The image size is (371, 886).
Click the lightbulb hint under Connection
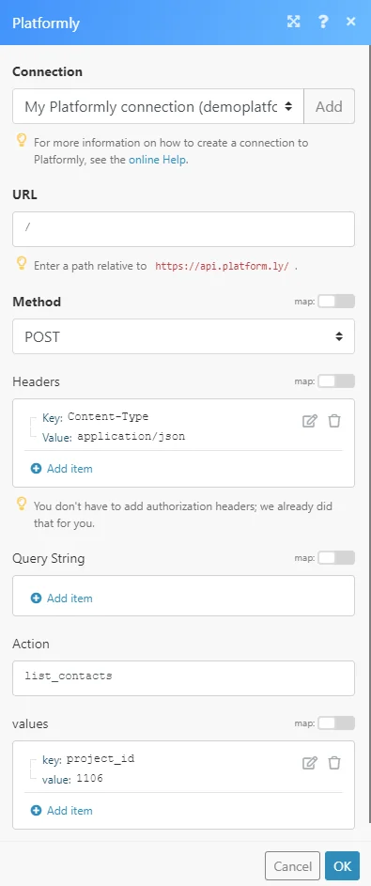(x=22, y=141)
